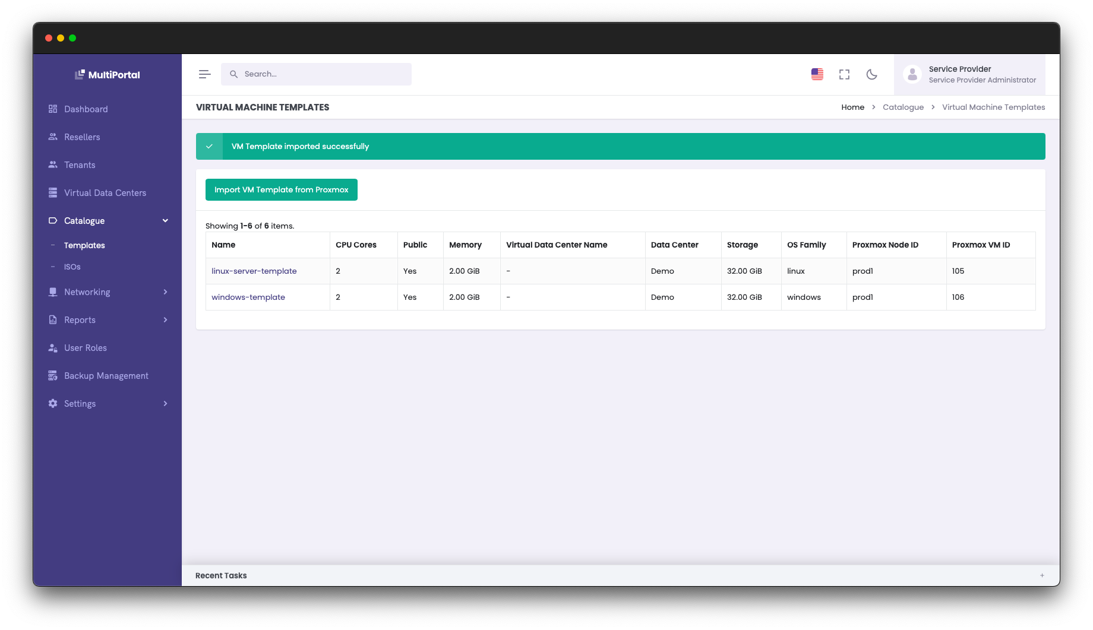
Task: Expand Recent Tasks panel with plus
Action: pyautogui.click(x=1042, y=575)
